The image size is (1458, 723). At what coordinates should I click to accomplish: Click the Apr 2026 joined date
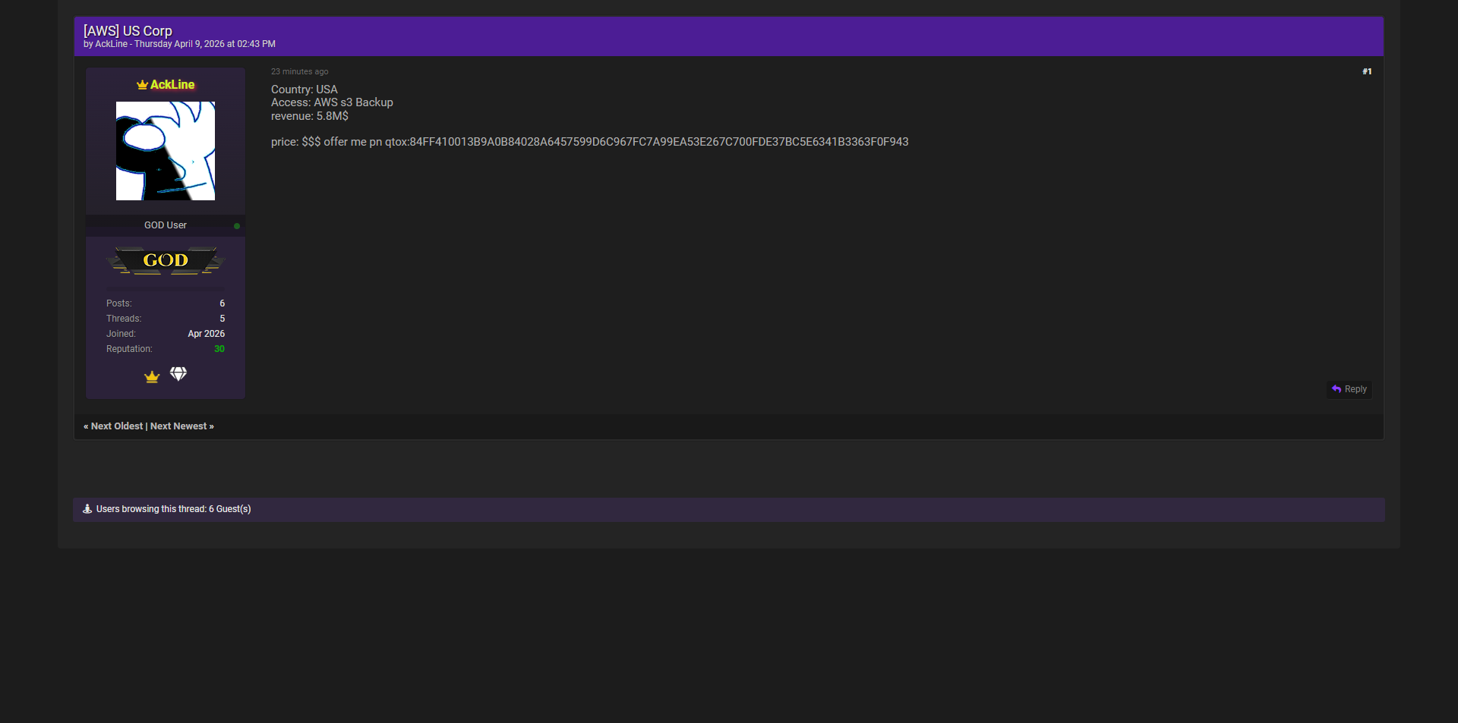point(206,334)
